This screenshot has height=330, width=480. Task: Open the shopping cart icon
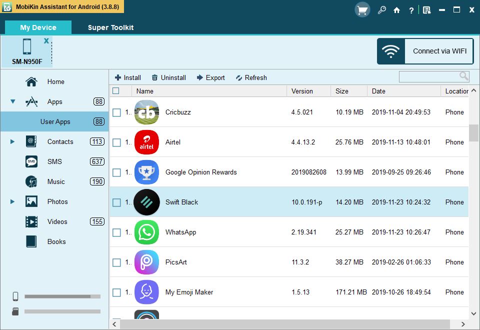pyautogui.click(x=362, y=10)
